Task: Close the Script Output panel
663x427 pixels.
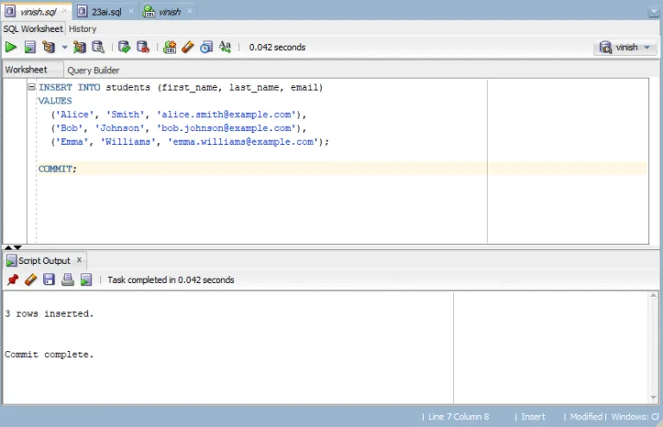Action: (79, 261)
